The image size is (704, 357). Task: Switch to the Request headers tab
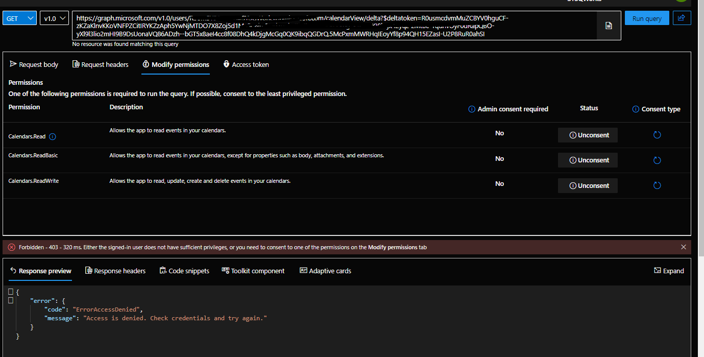pyautogui.click(x=100, y=64)
